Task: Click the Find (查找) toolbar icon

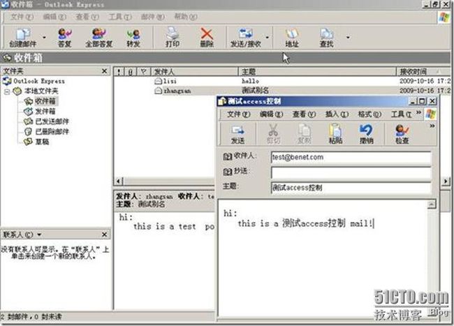Action: coord(326,37)
